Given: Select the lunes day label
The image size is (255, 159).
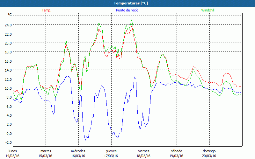Looking at the screenshot, I should pyautogui.click(x=13, y=151).
